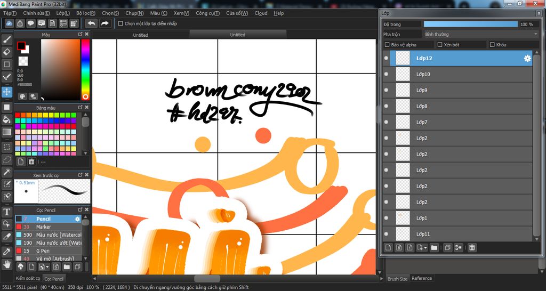Hide layer Lớp11
The image size is (546, 291).
coord(386,235)
